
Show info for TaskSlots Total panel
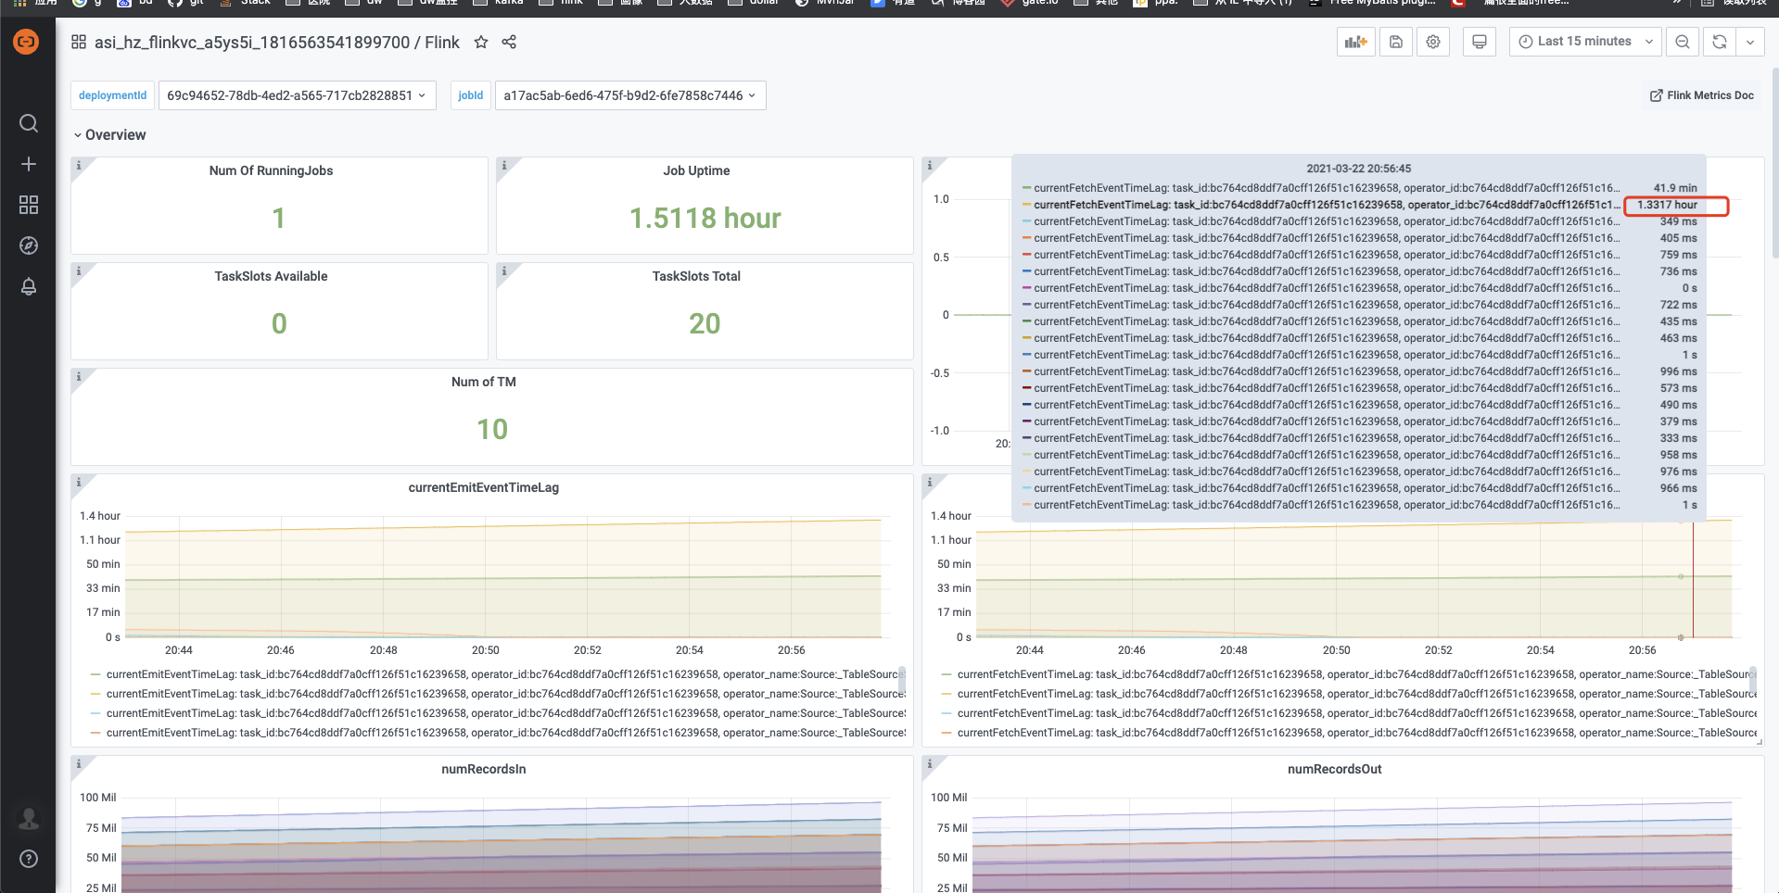504,271
